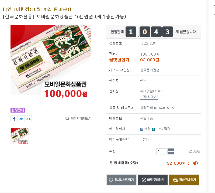Add to cart with 장바구니 담기
This screenshot has width=215, height=193.
[184, 180]
